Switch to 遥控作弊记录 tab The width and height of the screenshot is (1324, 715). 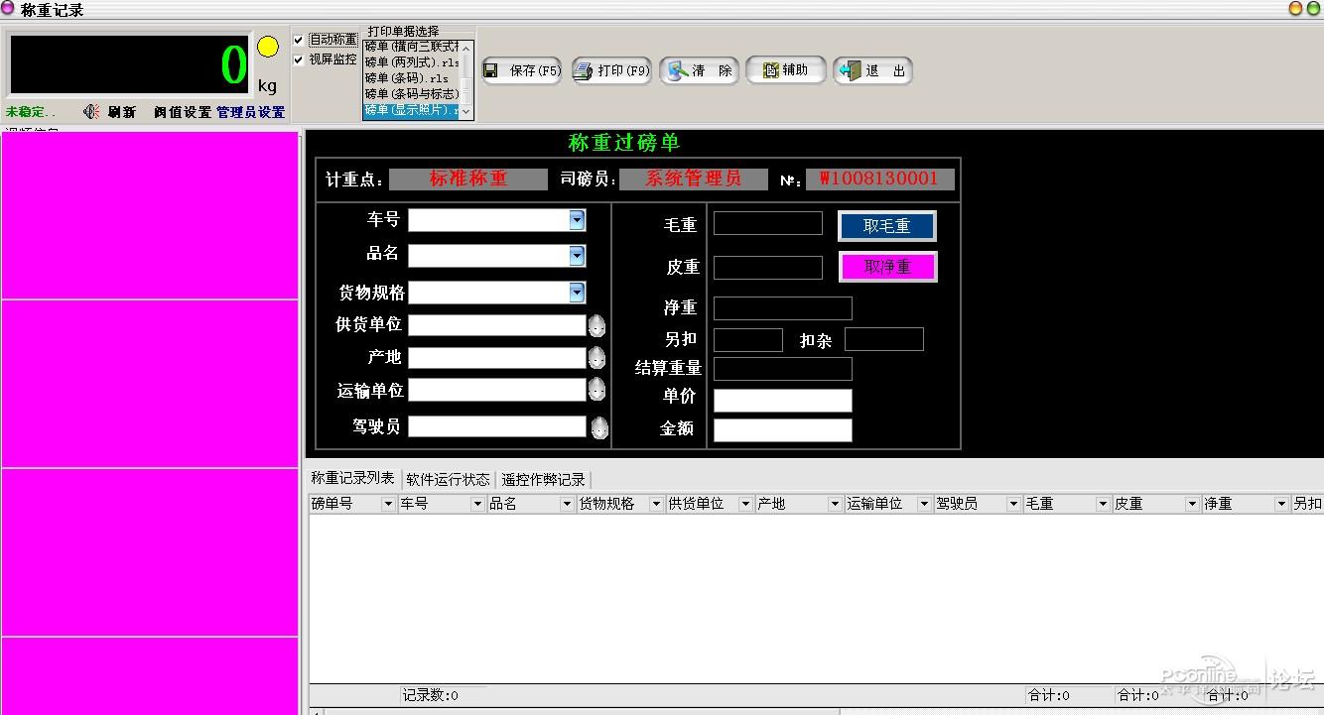543,479
